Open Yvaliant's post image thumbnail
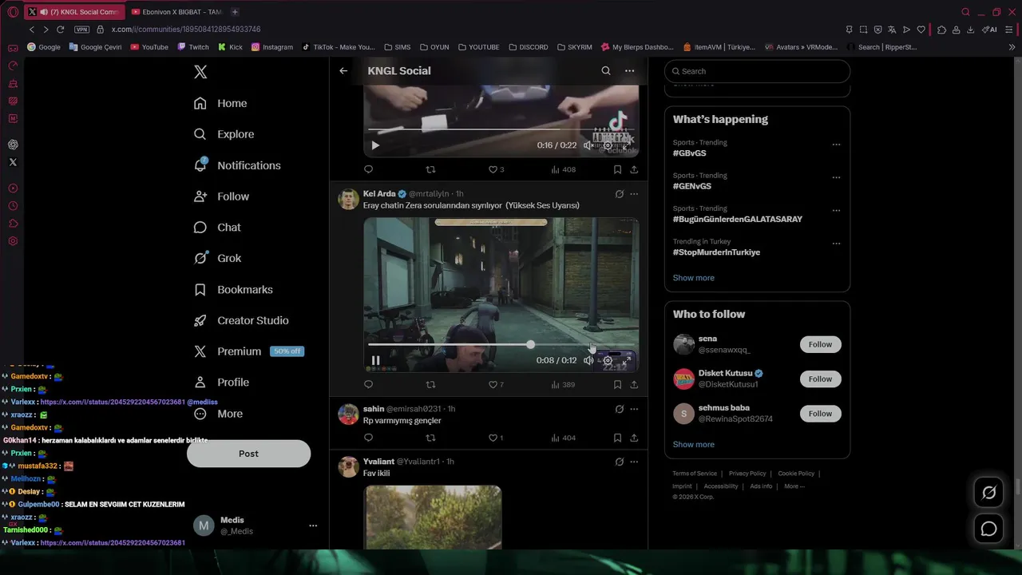Viewport: 1022px width, 575px height. [434, 517]
